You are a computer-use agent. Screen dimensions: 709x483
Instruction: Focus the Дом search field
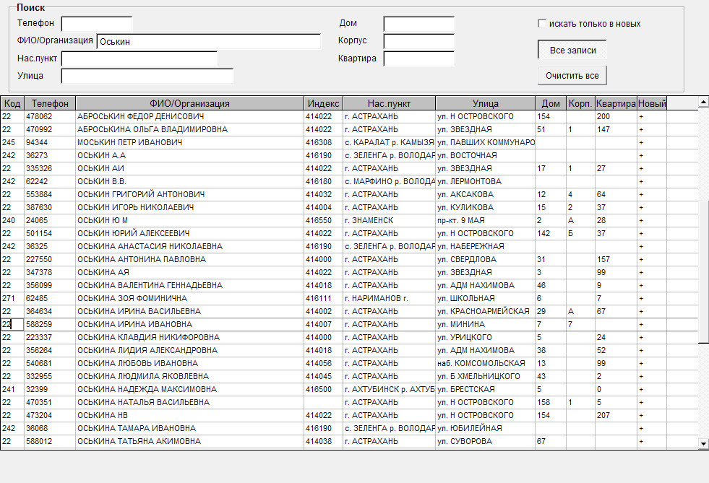pos(418,24)
